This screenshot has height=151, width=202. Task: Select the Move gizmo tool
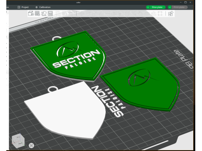(82, 13)
